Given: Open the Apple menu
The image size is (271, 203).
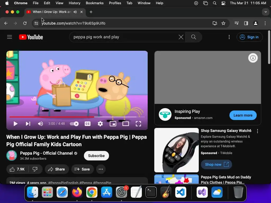Looking at the screenshot, I should point(7,3).
